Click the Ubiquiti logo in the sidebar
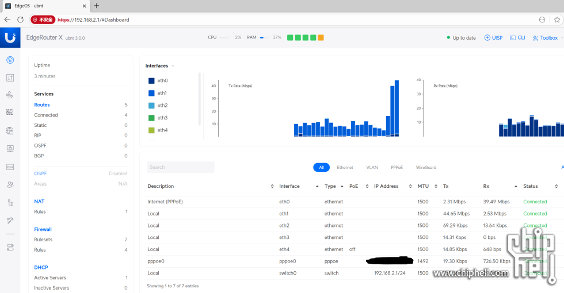This screenshot has height=293, width=564. click(x=10, y=37)
